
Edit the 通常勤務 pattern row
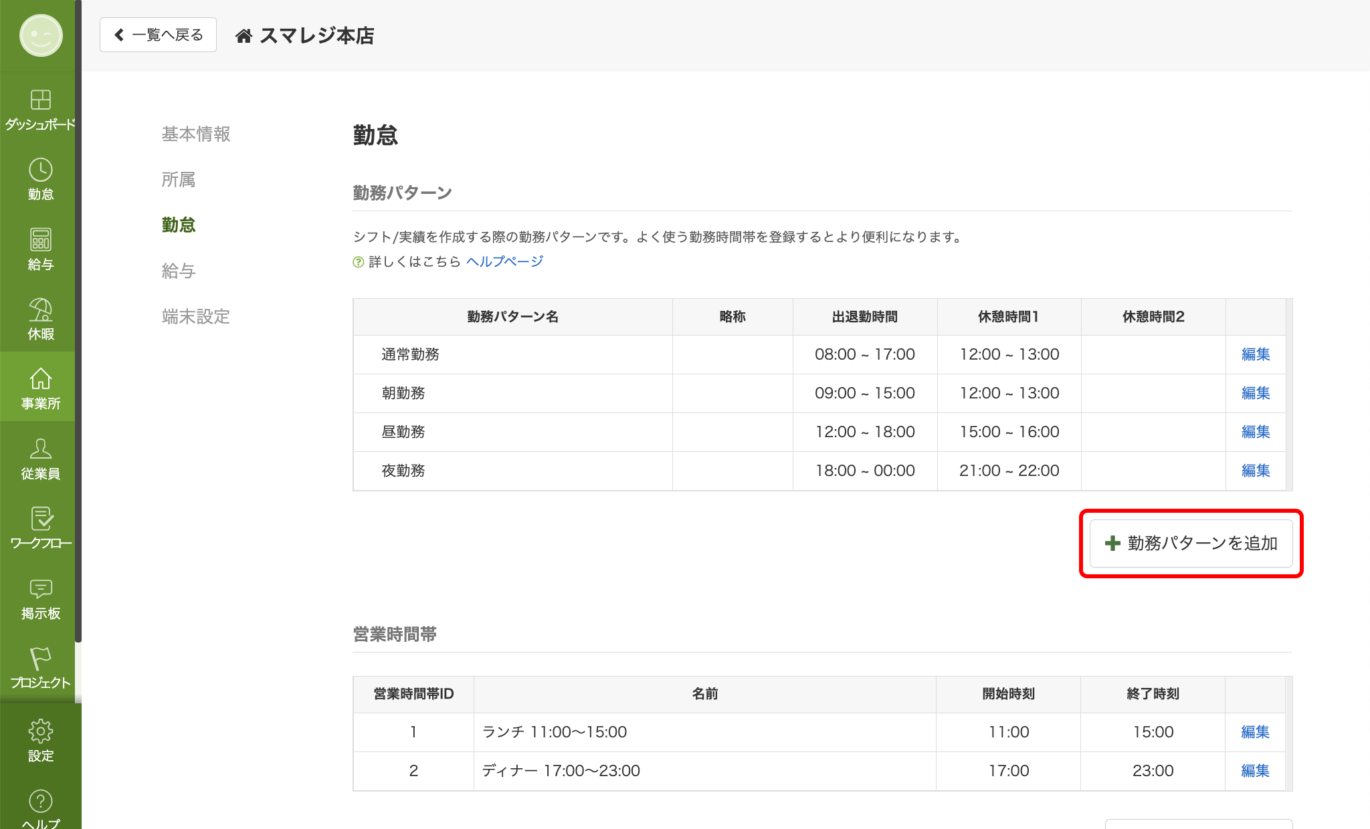pos(1256,354)
